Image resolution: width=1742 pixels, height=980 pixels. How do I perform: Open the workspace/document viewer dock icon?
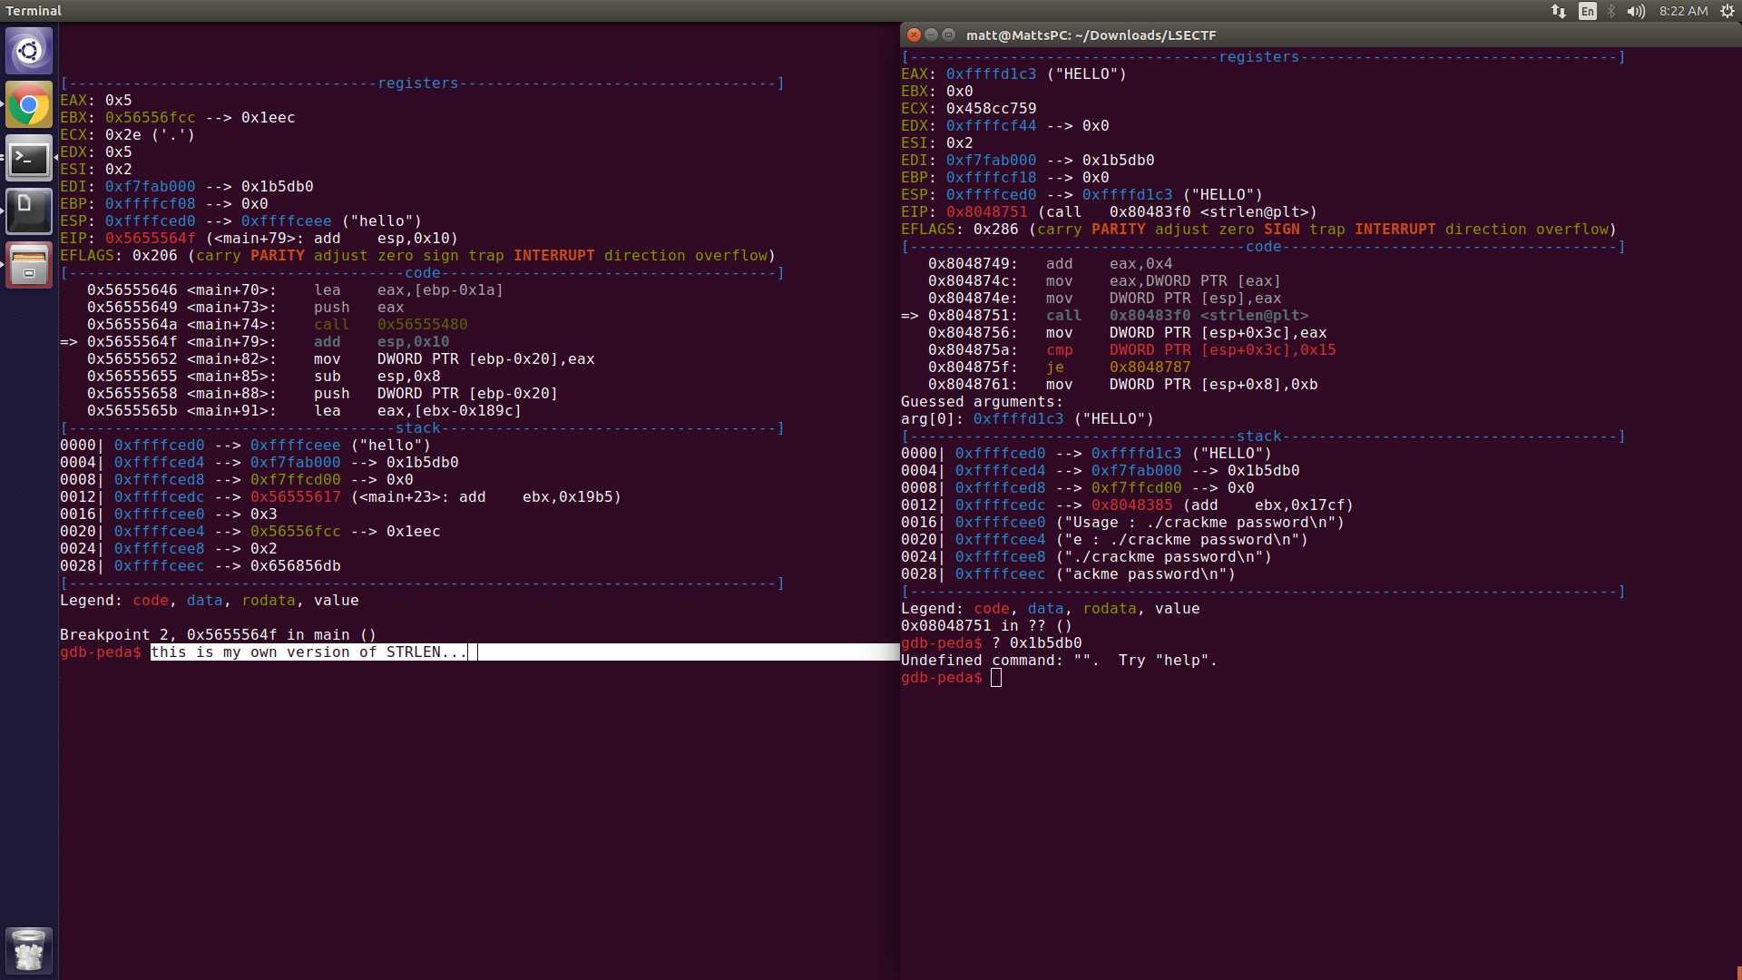(29, 211)
